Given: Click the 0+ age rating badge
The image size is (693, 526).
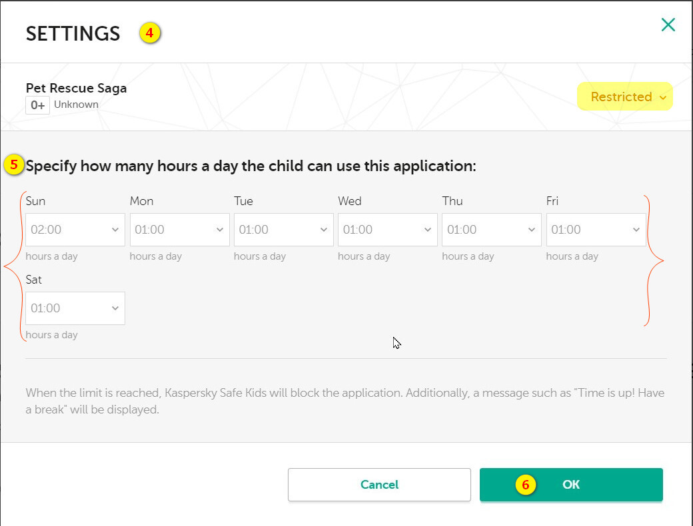Looking at the screenshot, I should tap(37, 105).
